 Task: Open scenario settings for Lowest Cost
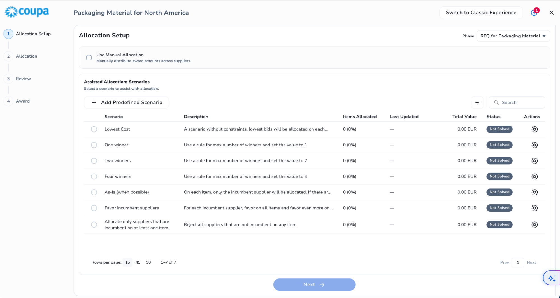[x=535, y=129]
